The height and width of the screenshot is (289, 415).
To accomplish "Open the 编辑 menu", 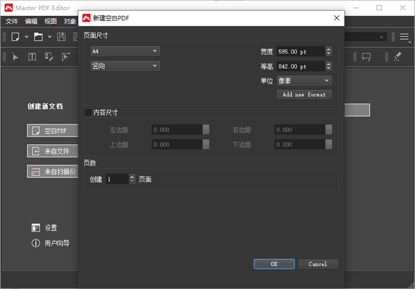I will coord(31,22).
